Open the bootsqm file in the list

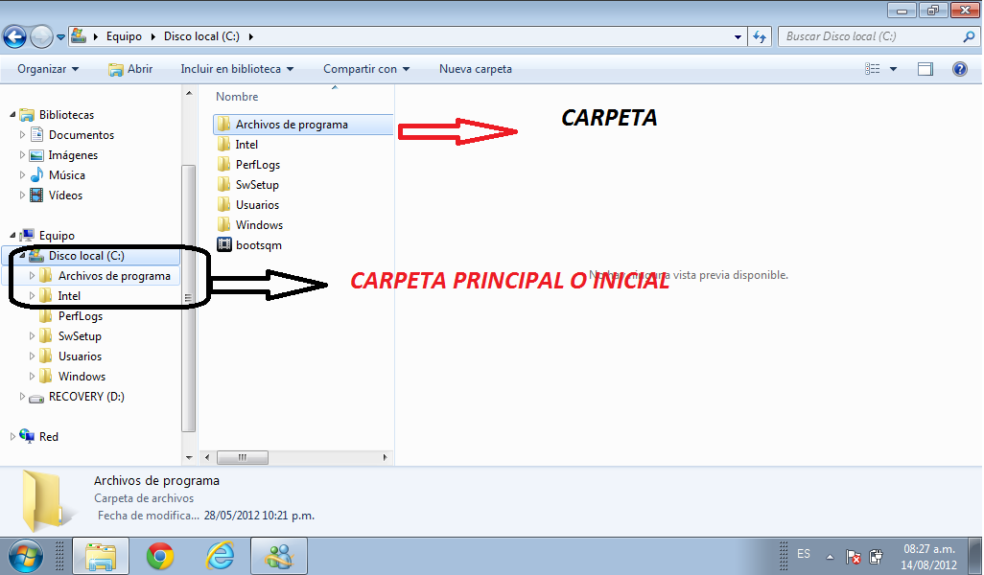pos(258,245)
